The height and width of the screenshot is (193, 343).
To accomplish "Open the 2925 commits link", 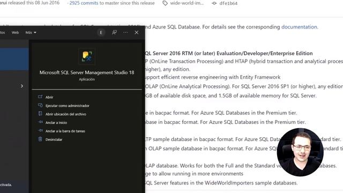I will pos(84,3).
